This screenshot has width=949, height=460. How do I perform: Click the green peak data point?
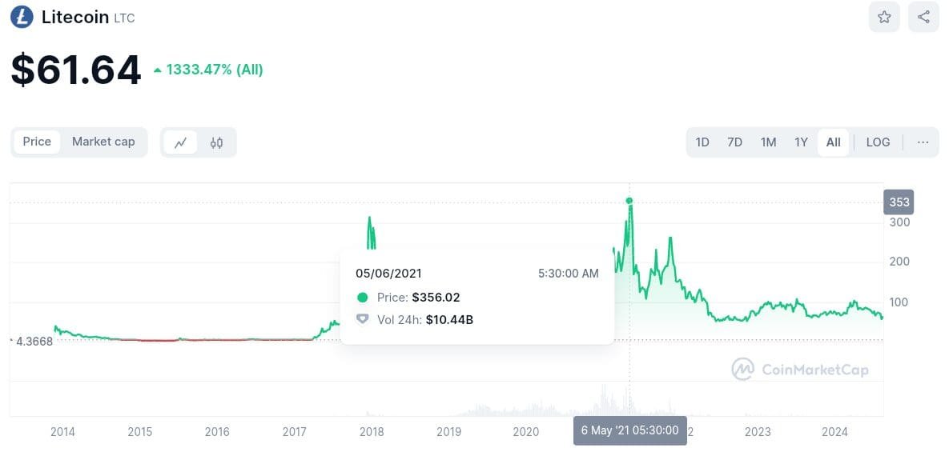pos(629,201)
